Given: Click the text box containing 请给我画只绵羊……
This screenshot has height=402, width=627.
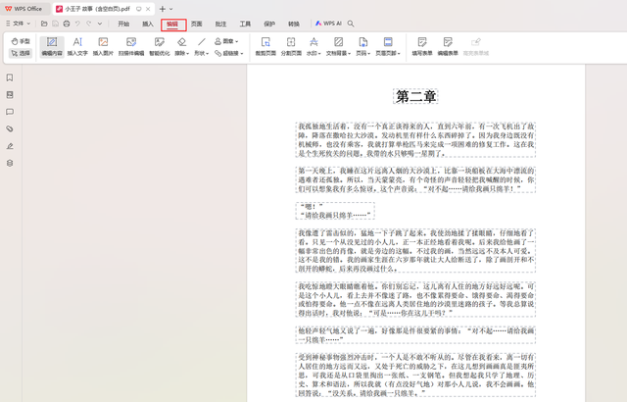Looking at the screenshot, I should click(335, 211).
